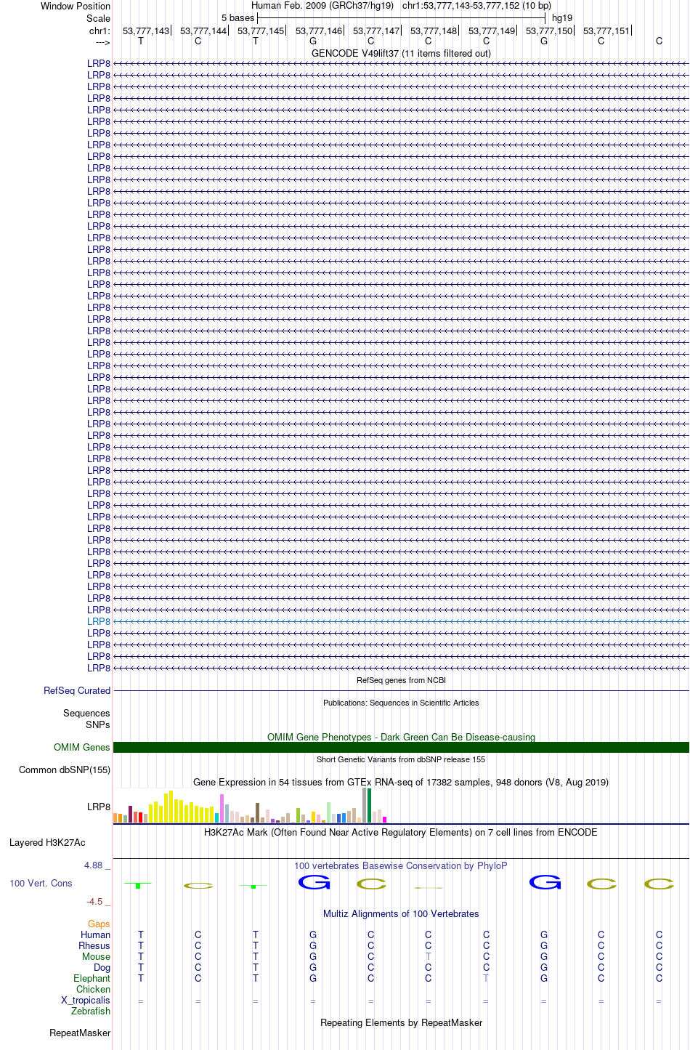Click the hg19 assembly text

(x=562, y=18)
